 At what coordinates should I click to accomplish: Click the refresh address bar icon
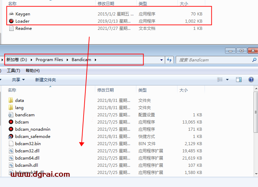(x=169, y=60)
